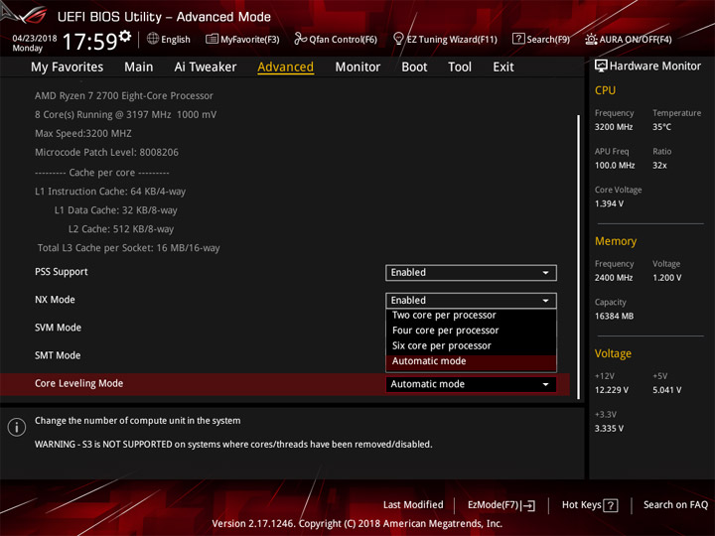Click Microcode Patch Level: 8008206
The height and width of the screenshot is (536, 715).
(x=106, y=152)
